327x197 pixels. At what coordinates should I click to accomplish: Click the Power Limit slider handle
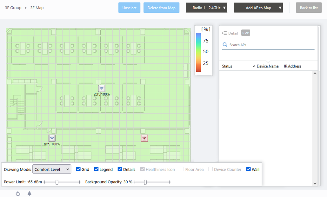click(57, 182)
